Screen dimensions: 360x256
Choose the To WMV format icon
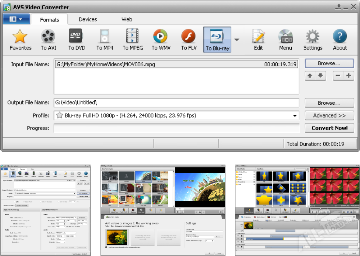point(161,37)
